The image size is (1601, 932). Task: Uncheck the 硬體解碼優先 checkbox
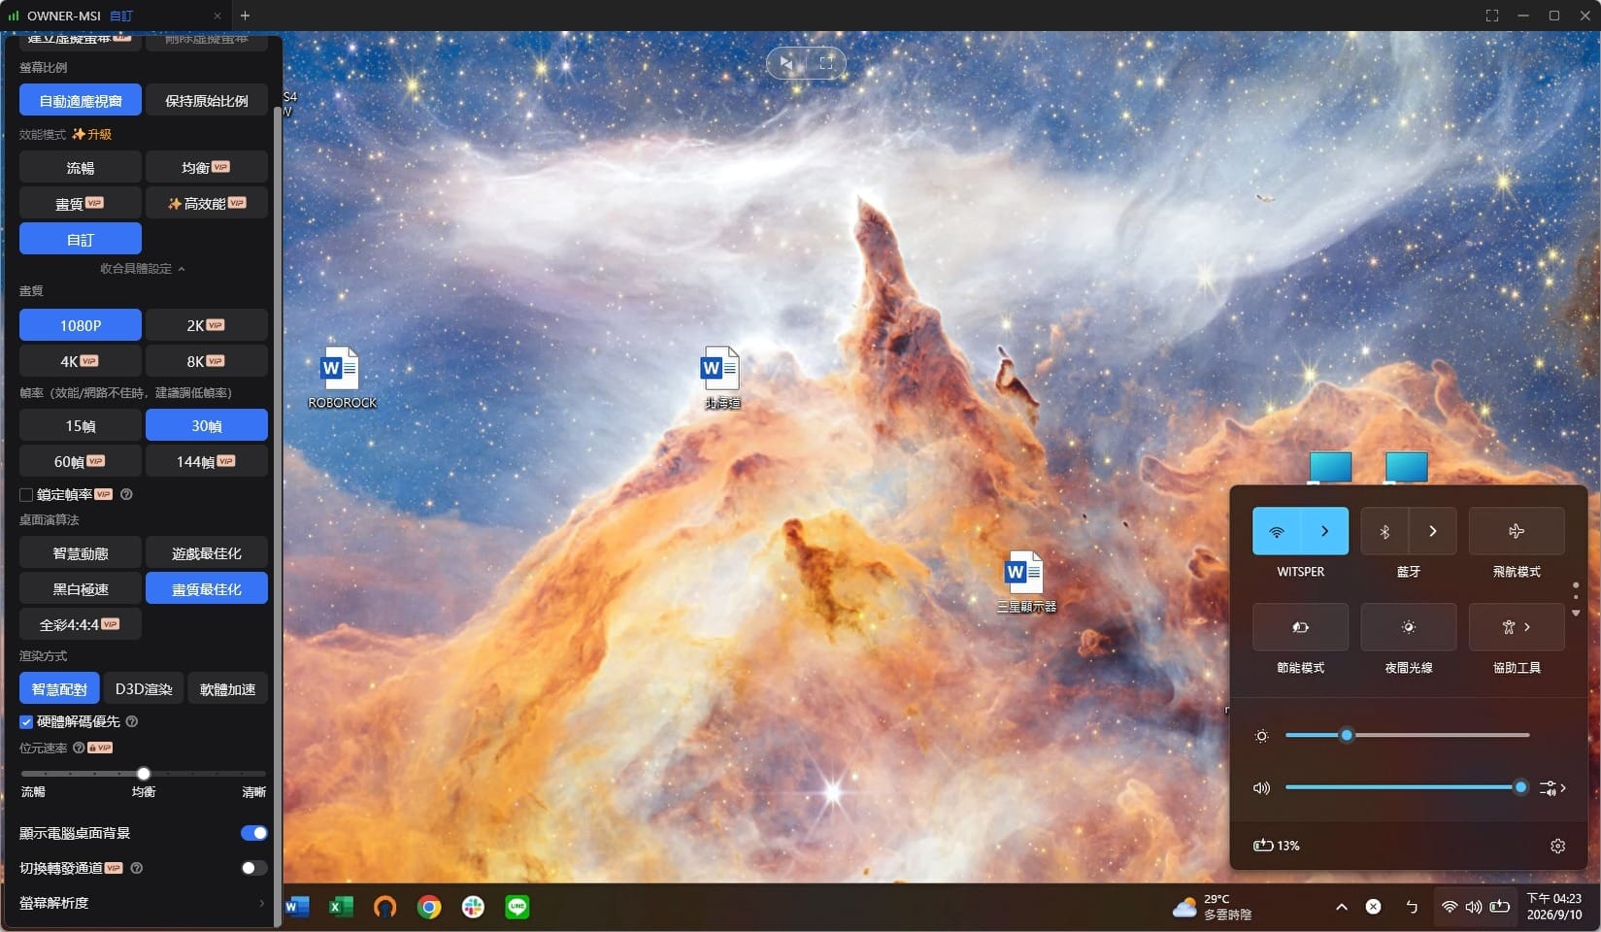(x=26, y=722)
